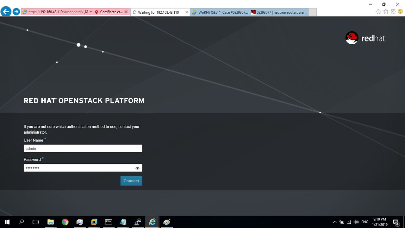Screen dimensions: 405x228
Task: Click into the Password field
Action: click(83, 168)
